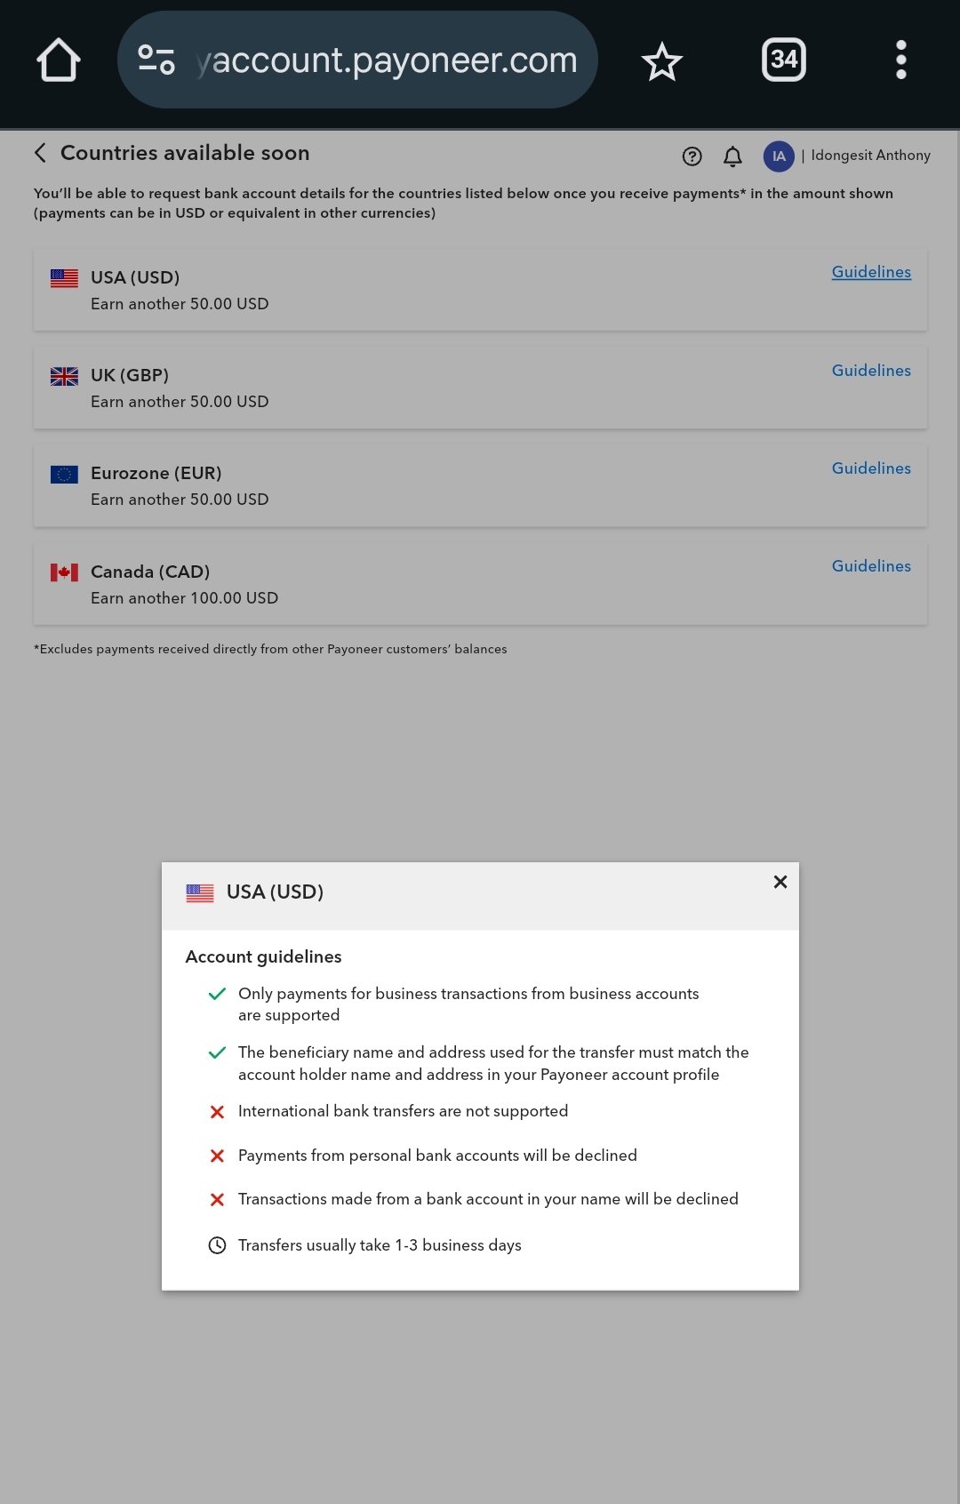Close the USA (USD) guidelines popup
The height and width of the screenshot is (1504, 960).
tap(780, 882)
